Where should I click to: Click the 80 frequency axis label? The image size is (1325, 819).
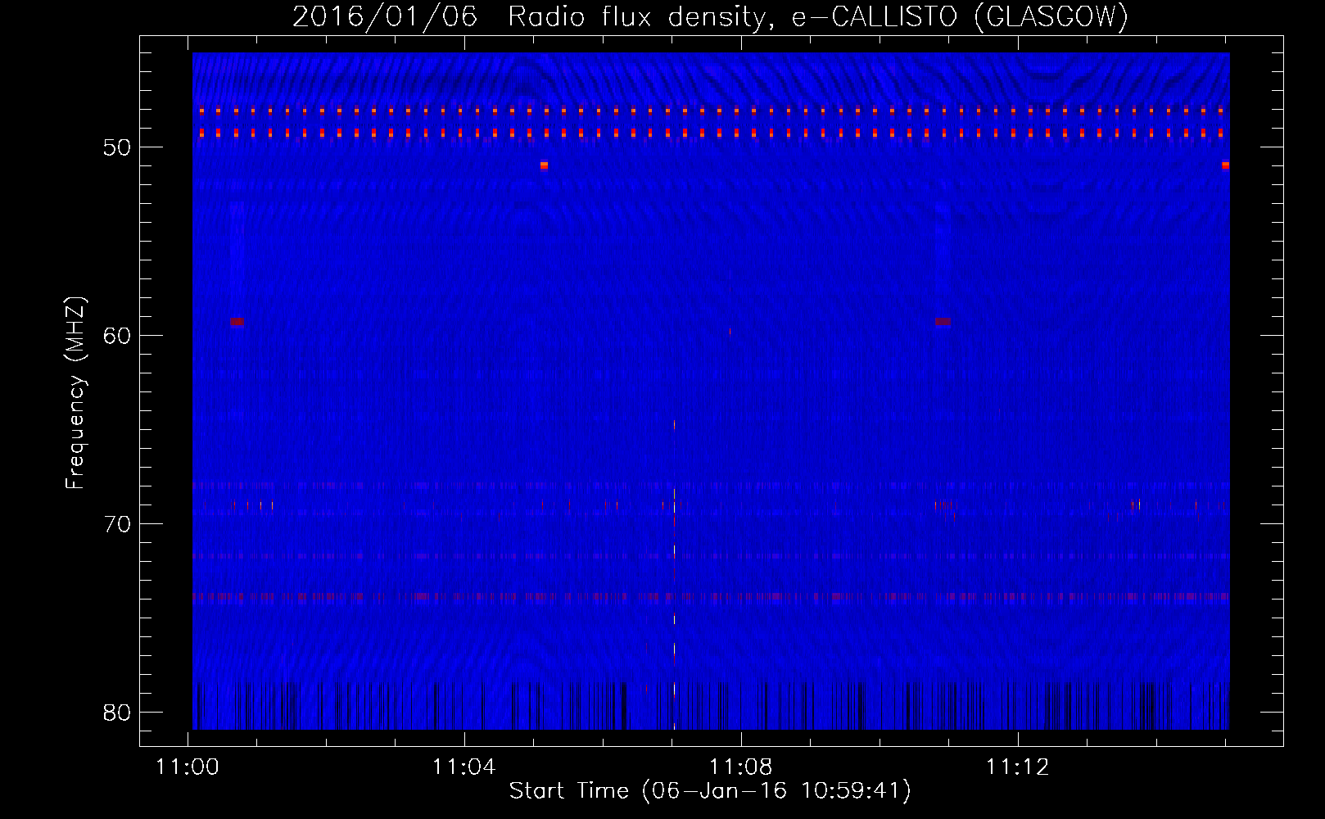pyautogui.click(x=117, y=713)
